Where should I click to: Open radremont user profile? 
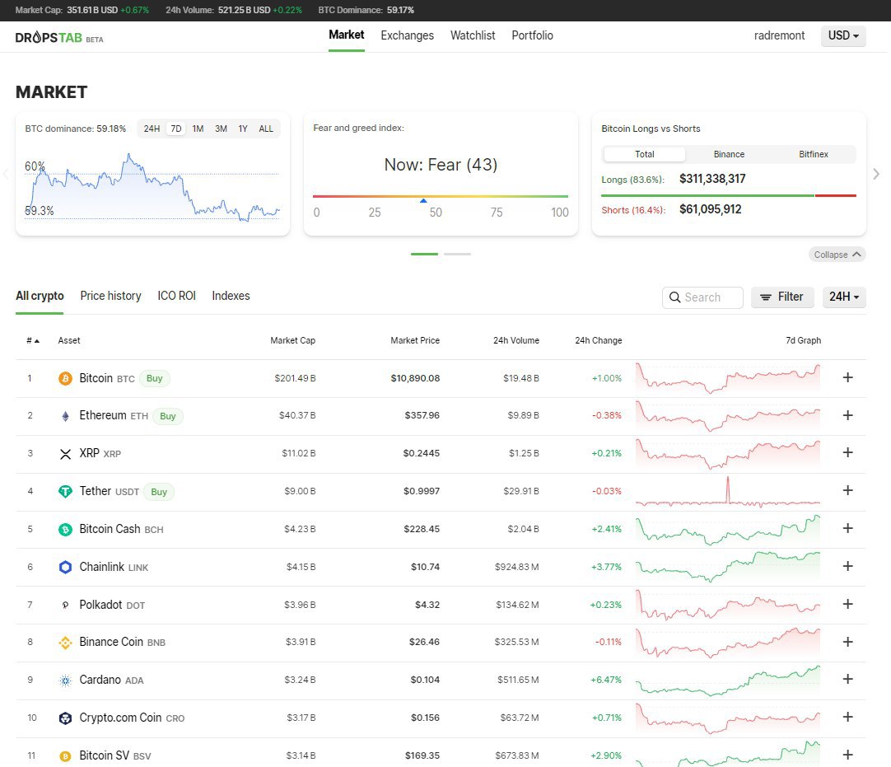(779, 35)
